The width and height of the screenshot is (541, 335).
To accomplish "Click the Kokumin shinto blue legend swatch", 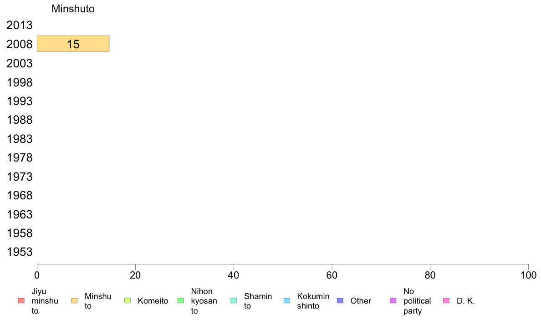I will [286, 300].
